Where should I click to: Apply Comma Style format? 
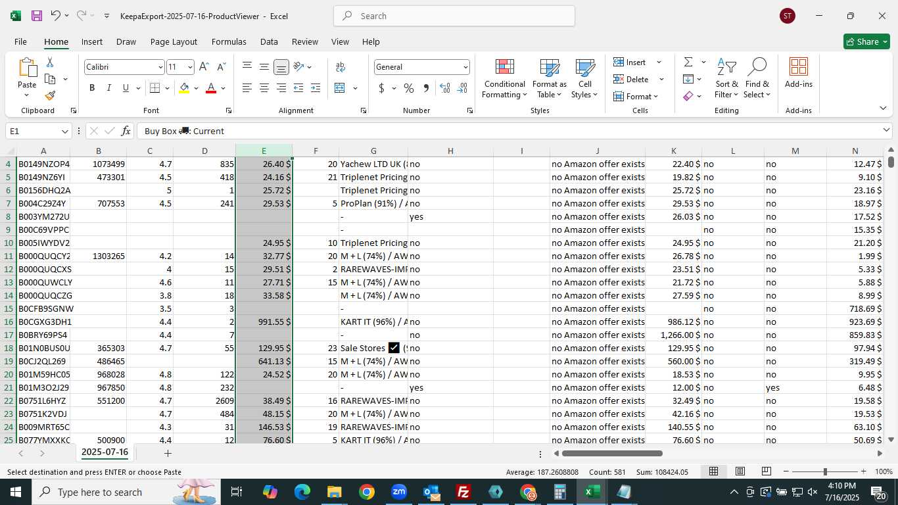click(426, 88)
